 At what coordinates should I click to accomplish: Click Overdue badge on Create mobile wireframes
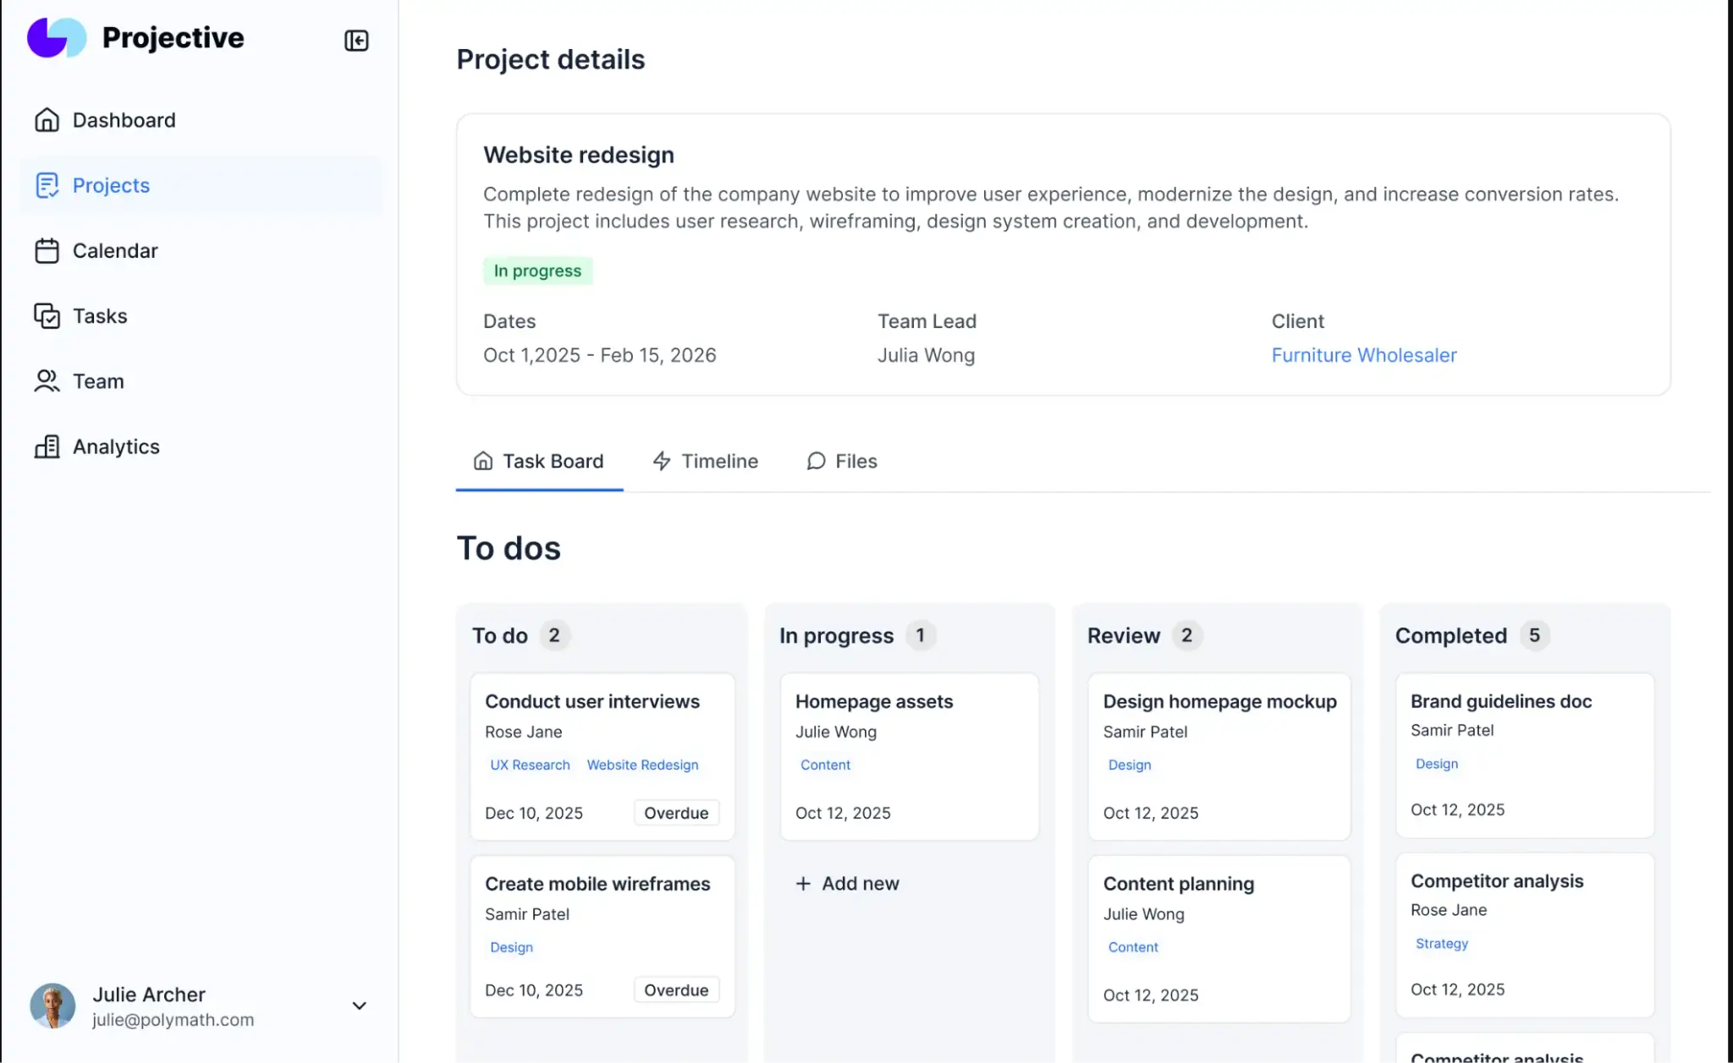[x=676, y=990]
